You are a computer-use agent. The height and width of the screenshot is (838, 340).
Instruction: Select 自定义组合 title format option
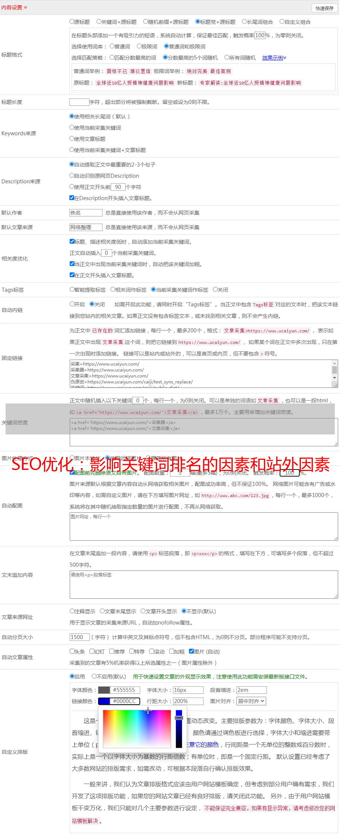[282, 22]
